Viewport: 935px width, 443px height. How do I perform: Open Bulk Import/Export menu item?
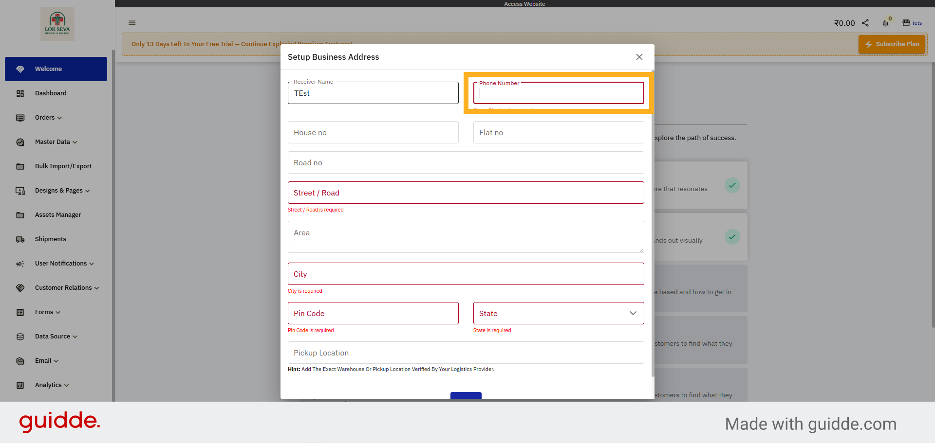tap(63, 166)
